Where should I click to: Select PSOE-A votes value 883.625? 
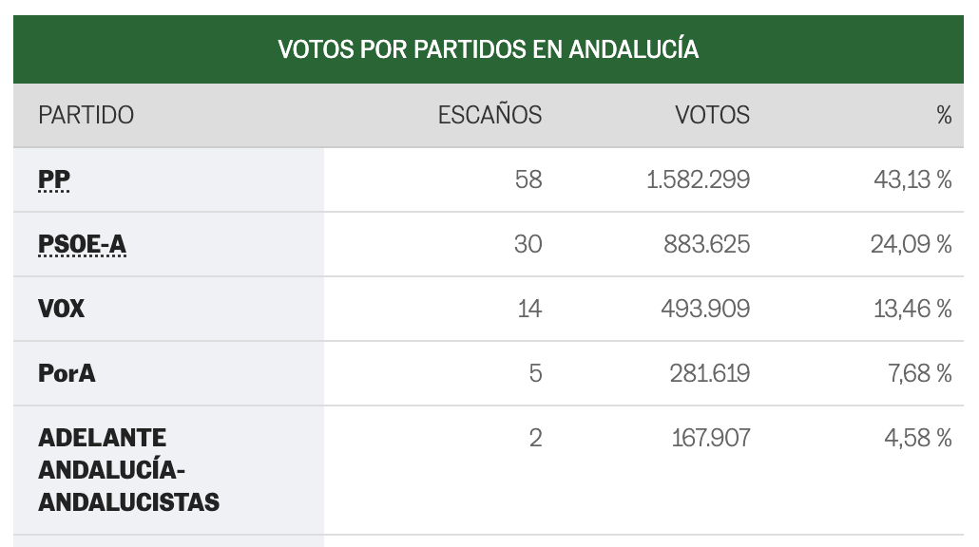707,244
